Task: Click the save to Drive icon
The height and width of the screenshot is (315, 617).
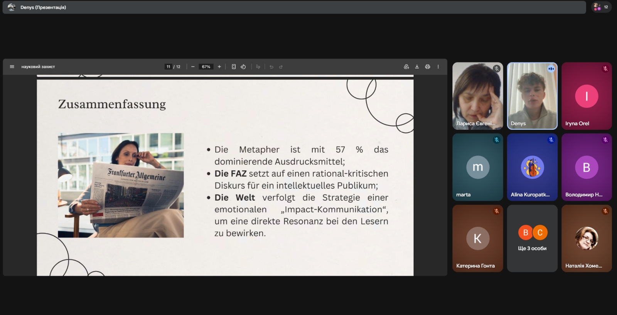Action: [406, 67]
